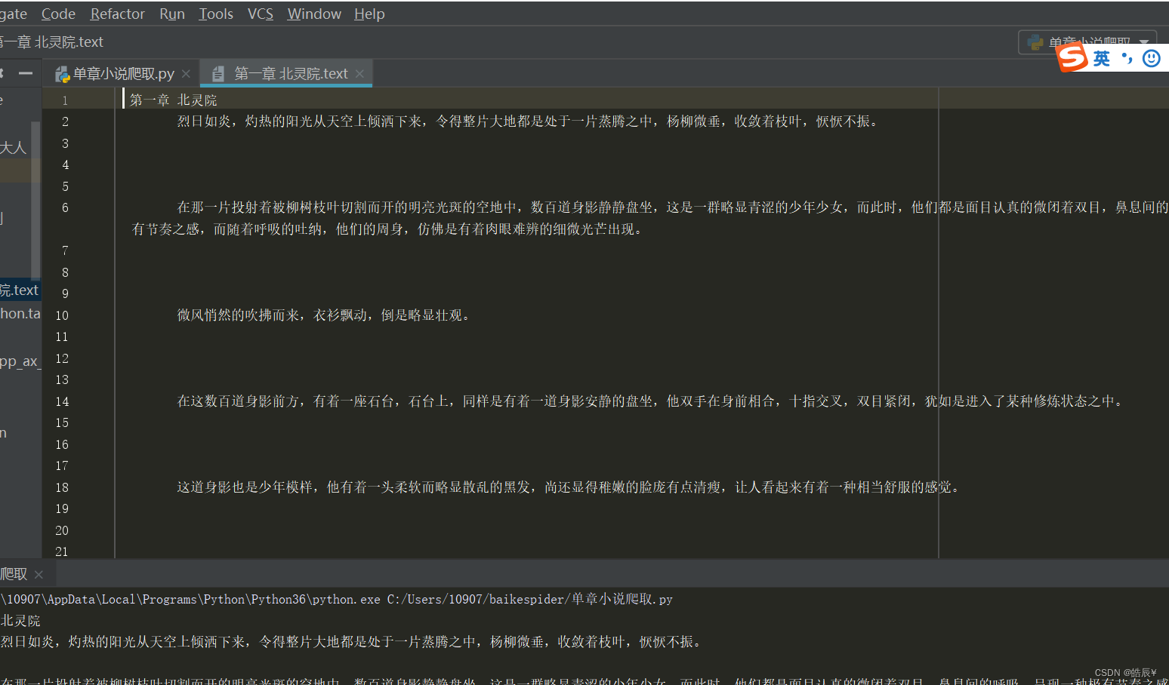Click line number 6 in the gutter

coord(65,207)
